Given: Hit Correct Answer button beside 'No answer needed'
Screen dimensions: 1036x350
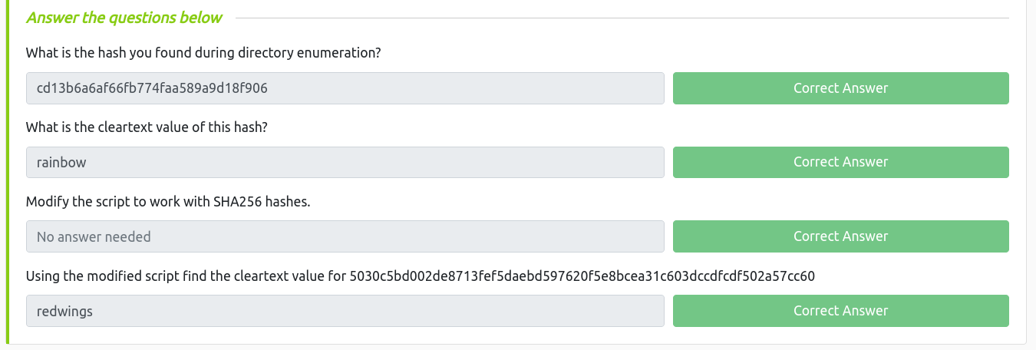Looking at the screenshot, I should coord(840,236).
